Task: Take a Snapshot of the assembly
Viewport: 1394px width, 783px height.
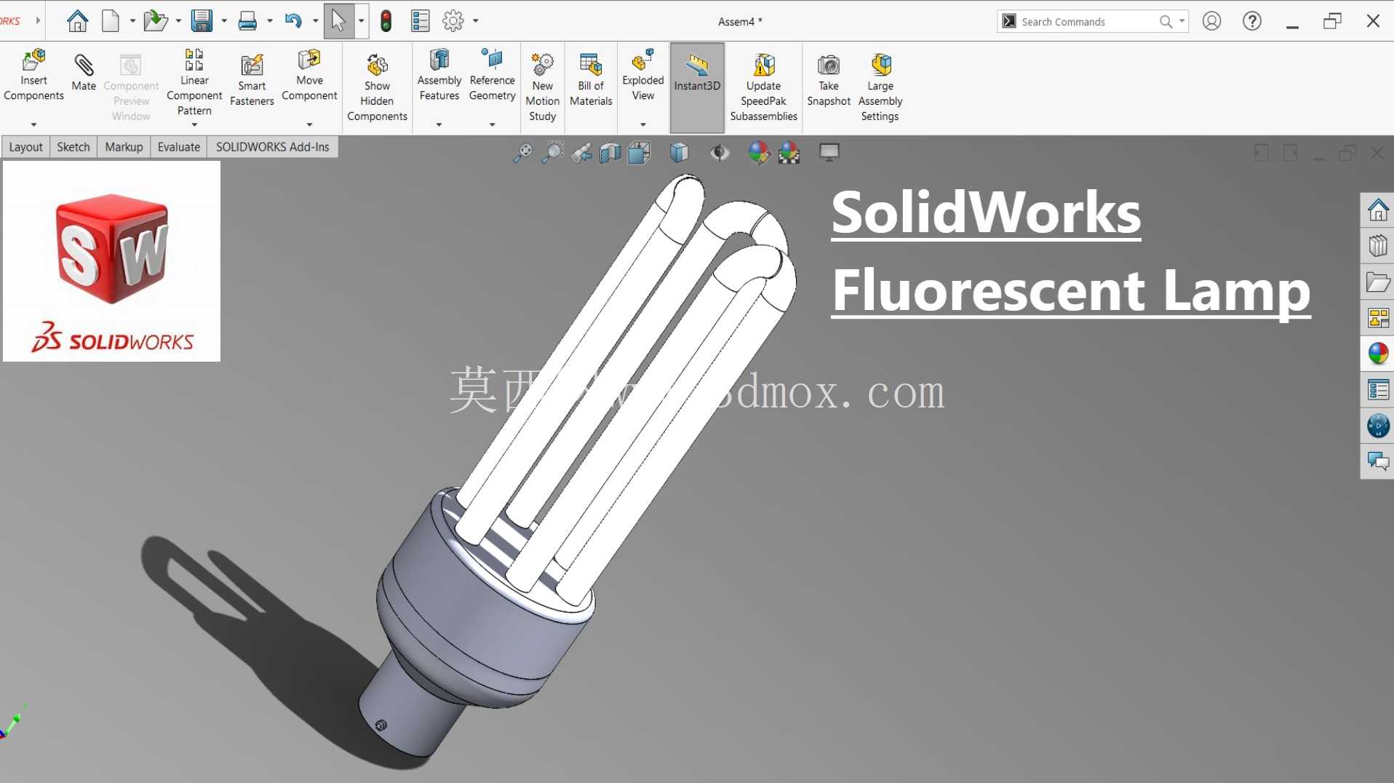Action: coord(828,81)
